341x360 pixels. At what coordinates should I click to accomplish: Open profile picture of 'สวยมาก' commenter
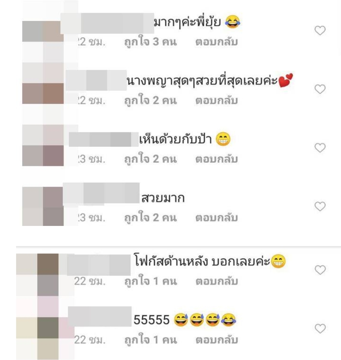point(43,206)
